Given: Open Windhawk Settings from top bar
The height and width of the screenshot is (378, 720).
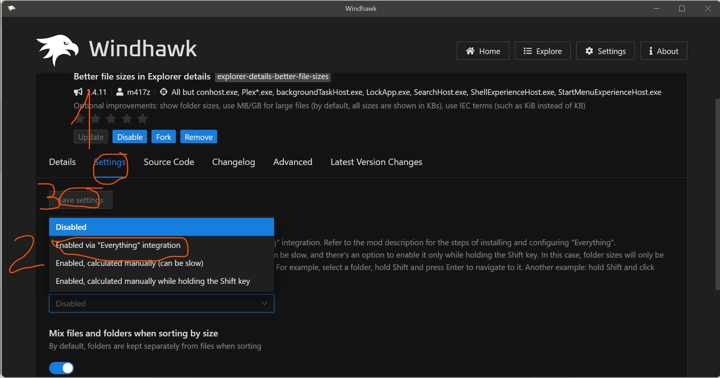Looking at the screenshot, I should [605, 51].
